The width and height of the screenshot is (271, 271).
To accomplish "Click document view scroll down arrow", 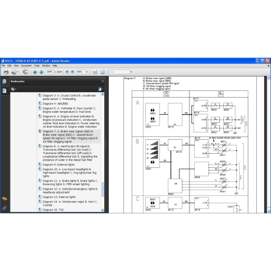I will point(269,211).
